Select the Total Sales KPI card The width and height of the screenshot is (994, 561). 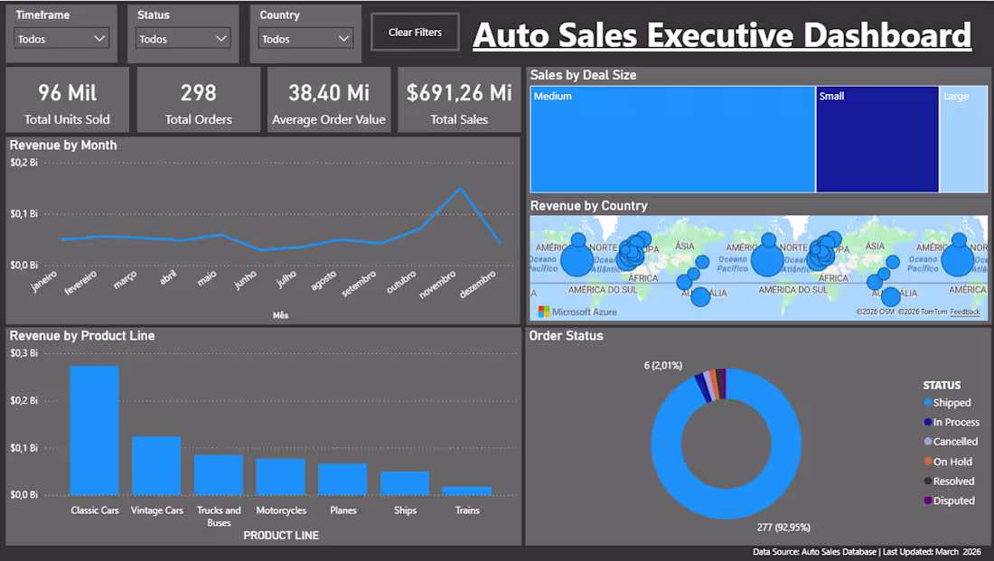tap(458, 99)
